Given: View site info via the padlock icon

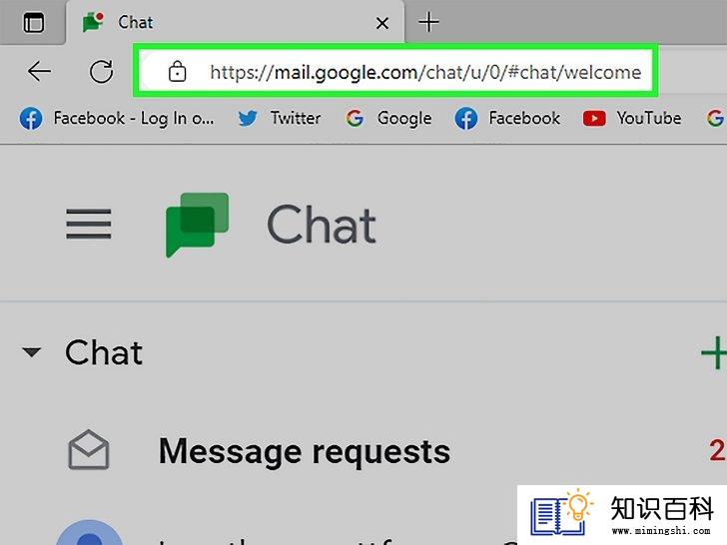Looking at the screenshot, I should pyautogui.click(x=177, y=72).
